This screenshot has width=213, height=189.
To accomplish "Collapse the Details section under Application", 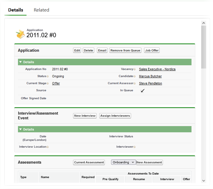I will pyautogui.click(x=20, y=62).
